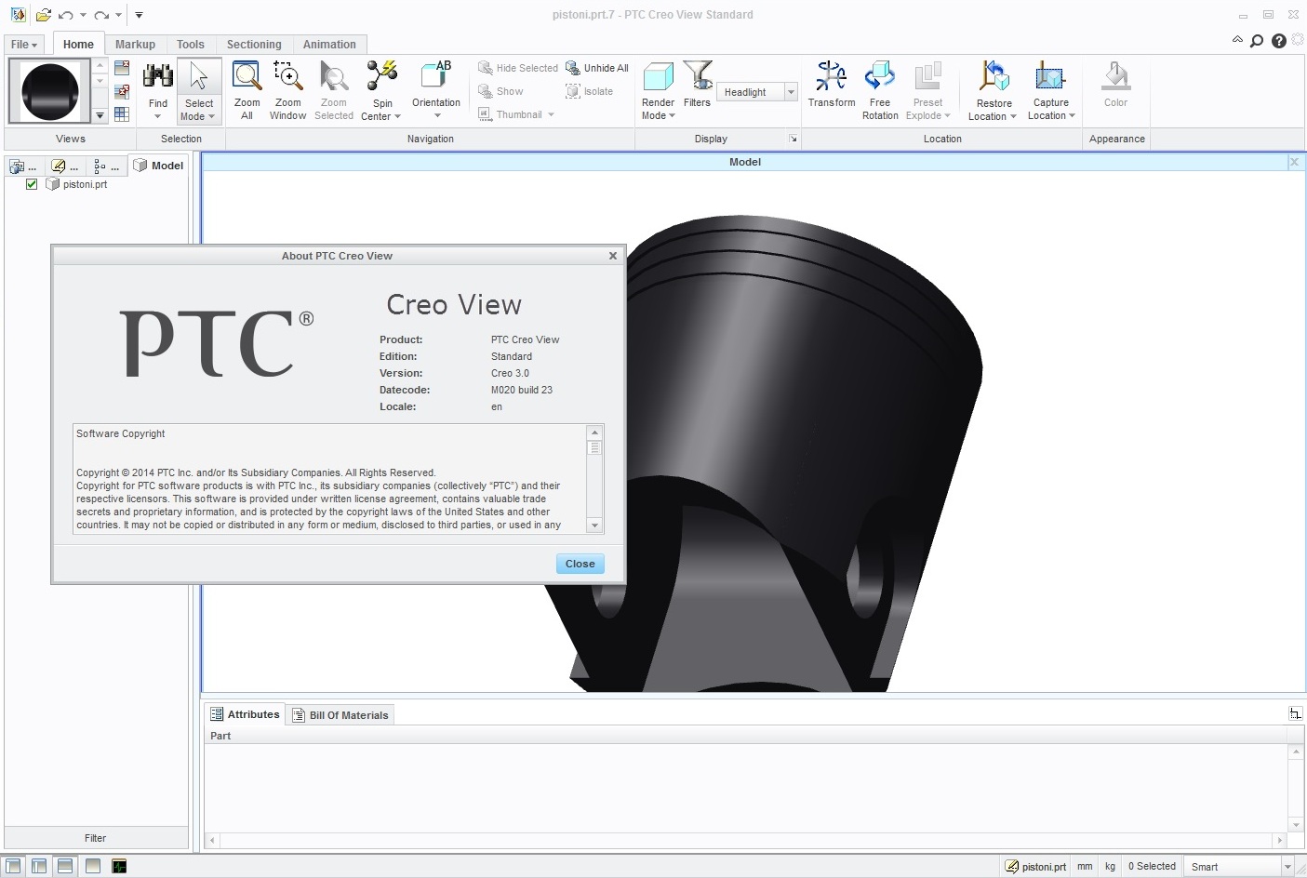Viewport: 1307px width, 878px height.
Task: Click the Creo View application icon in the title bar
Action: (18, 14)
